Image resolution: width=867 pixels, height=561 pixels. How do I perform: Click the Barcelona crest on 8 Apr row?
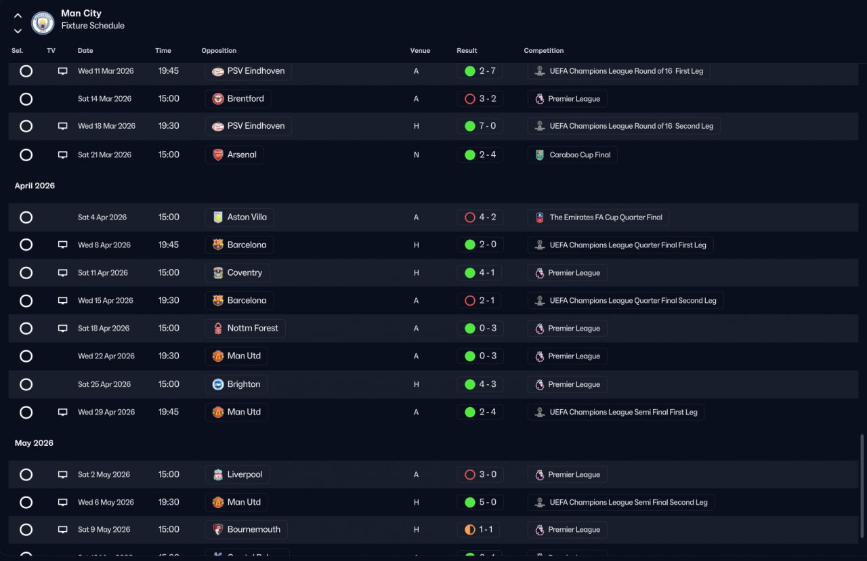[218, 245]
